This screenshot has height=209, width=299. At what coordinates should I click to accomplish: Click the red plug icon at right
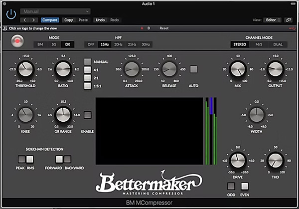pos(292,28)
